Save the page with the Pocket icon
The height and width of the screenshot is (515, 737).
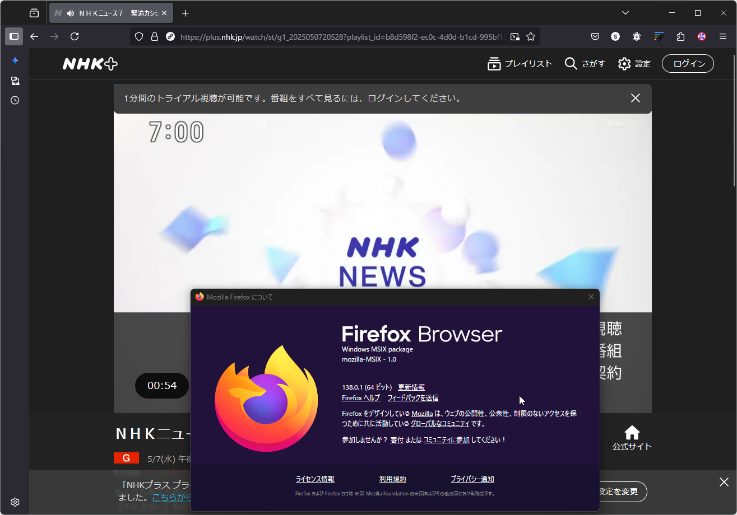point(595,36)
